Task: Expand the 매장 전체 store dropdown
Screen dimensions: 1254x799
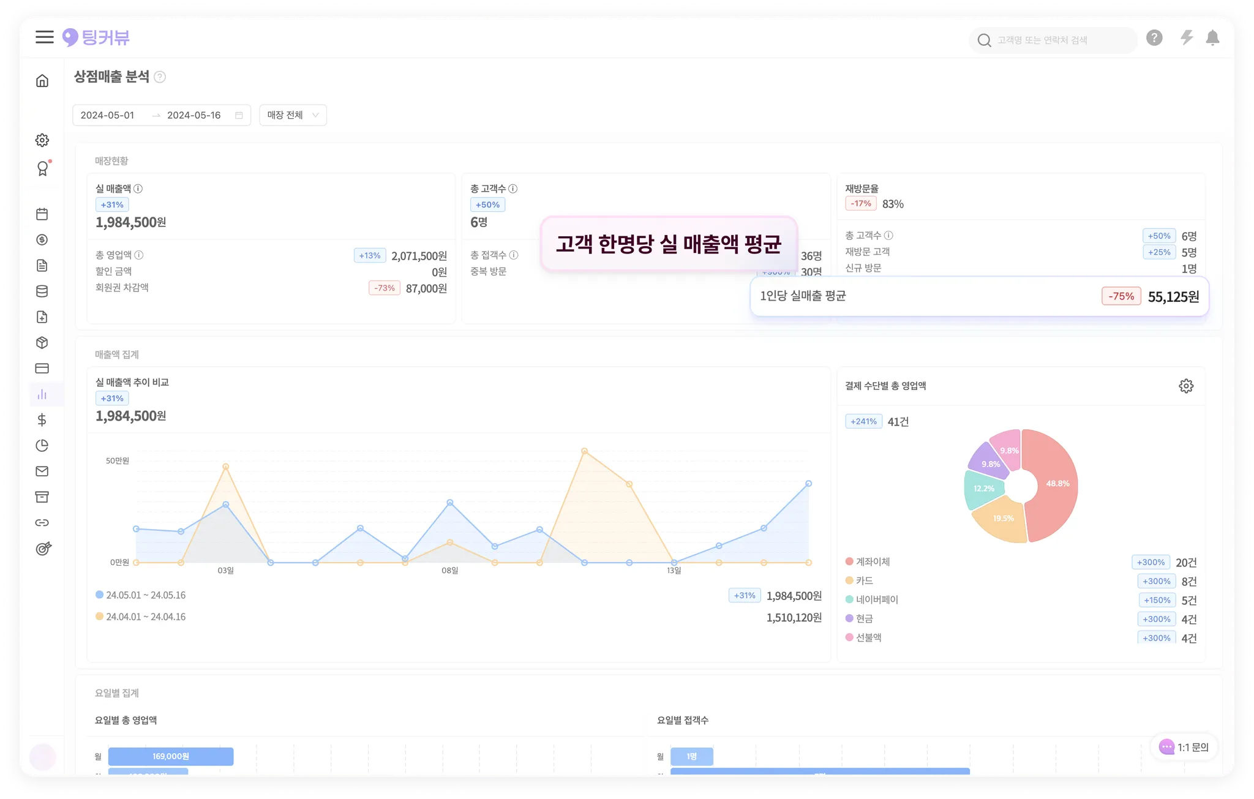Action: tap(293, 115)
